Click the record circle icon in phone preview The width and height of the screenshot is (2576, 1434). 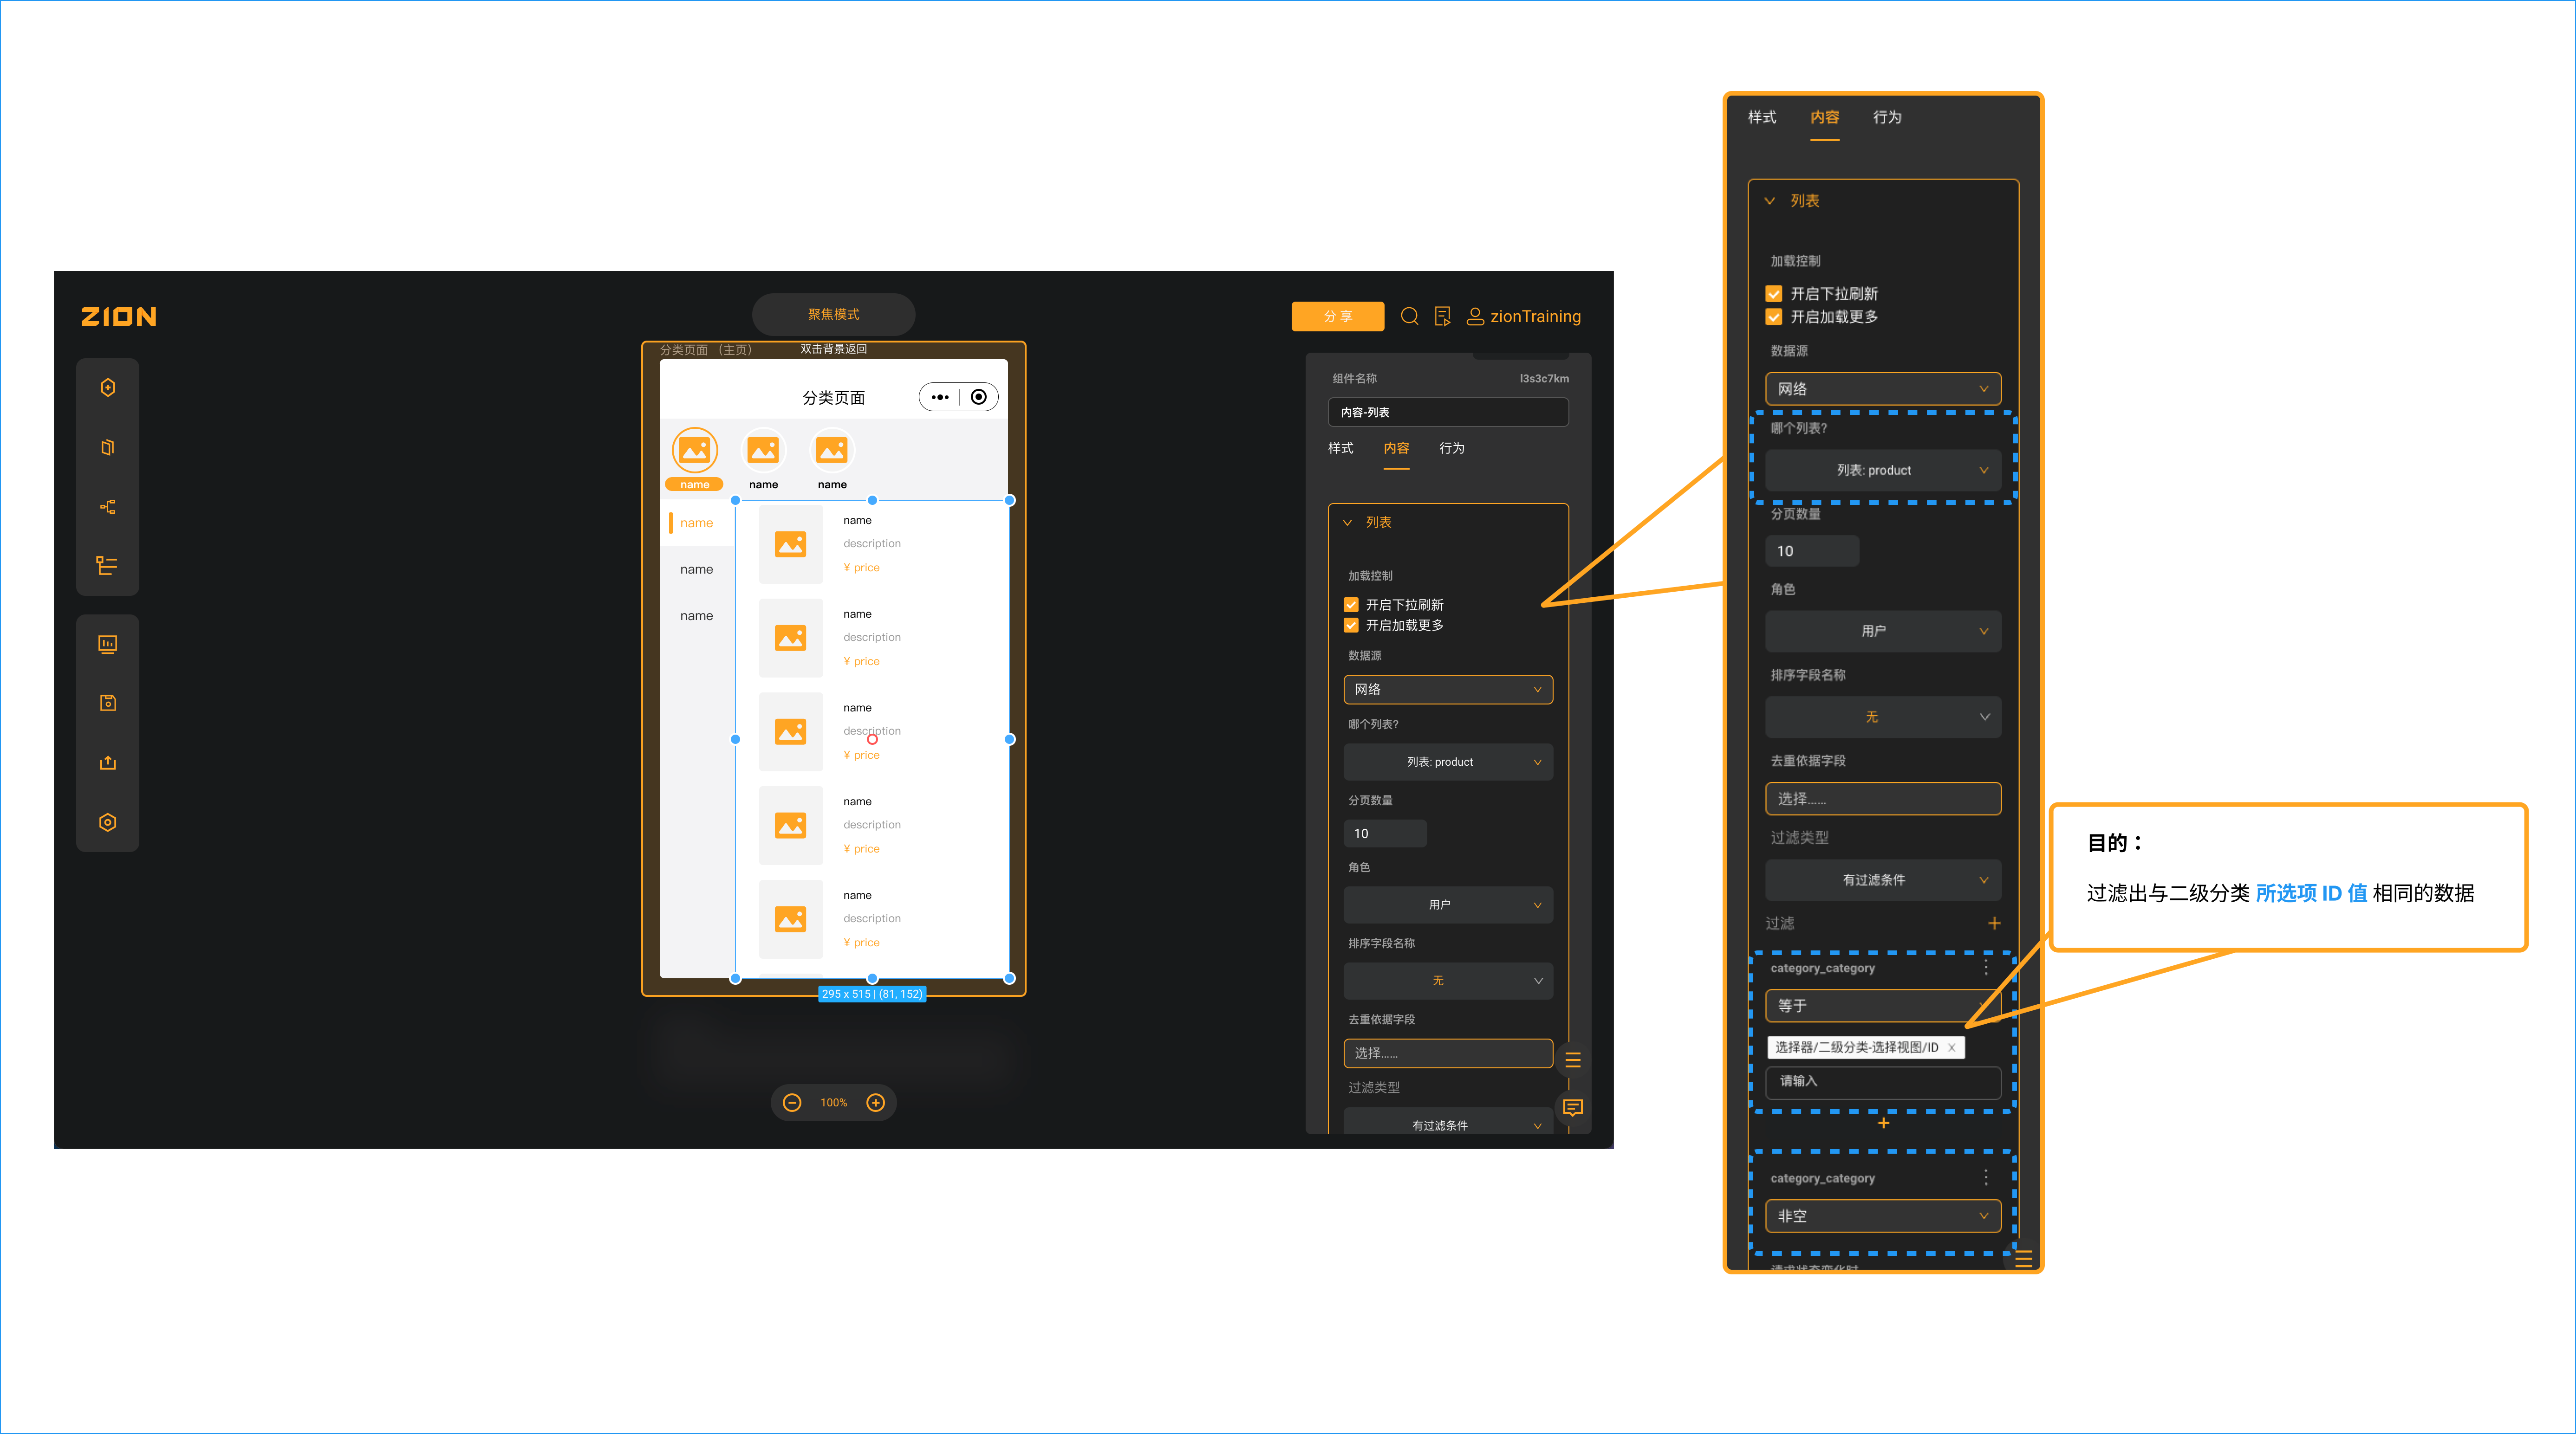pyautogui.click(x=979, y=397)
